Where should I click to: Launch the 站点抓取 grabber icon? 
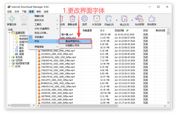(x=140, y=19)
